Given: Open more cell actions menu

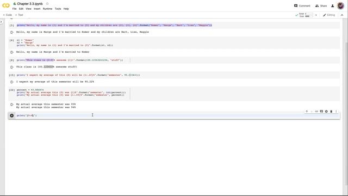Looking at the screenshot, I should 336,111.
